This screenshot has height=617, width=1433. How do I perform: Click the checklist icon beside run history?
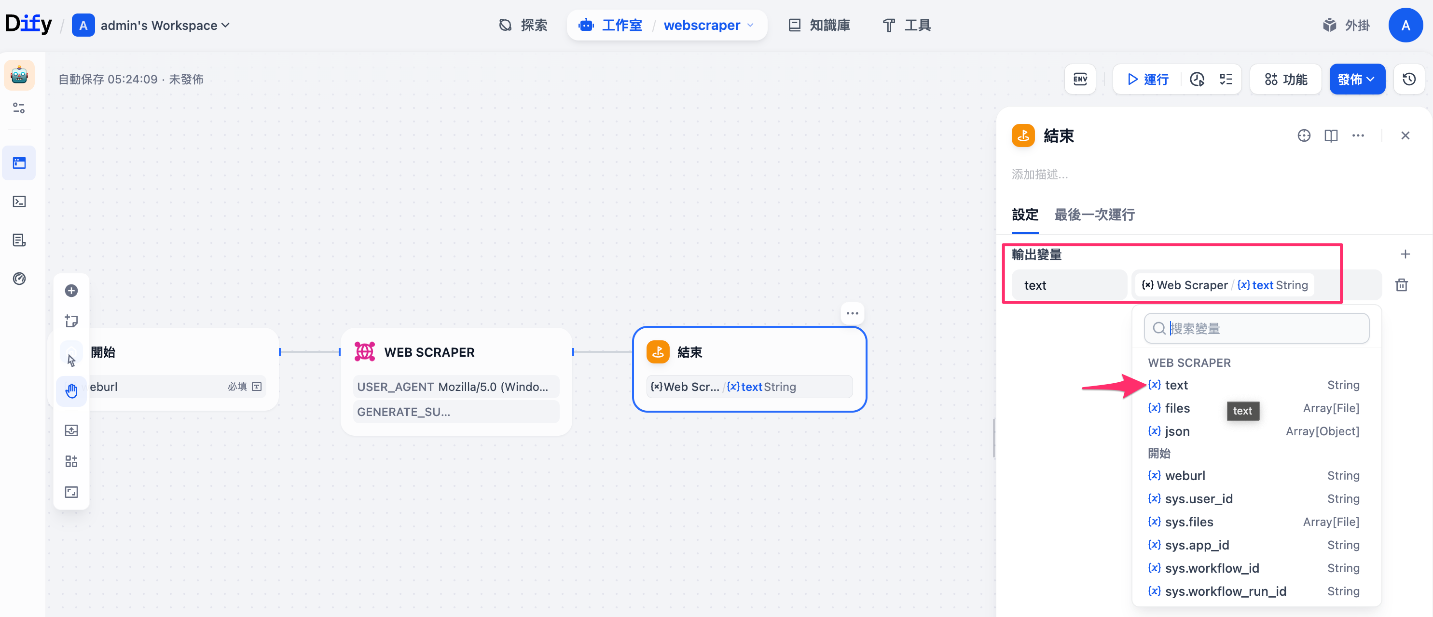[1226, 79]
